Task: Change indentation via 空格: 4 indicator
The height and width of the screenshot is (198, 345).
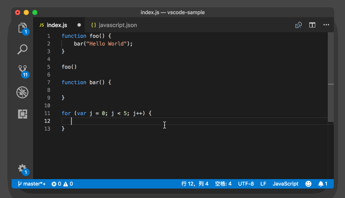Action: (x=223, y=184)
